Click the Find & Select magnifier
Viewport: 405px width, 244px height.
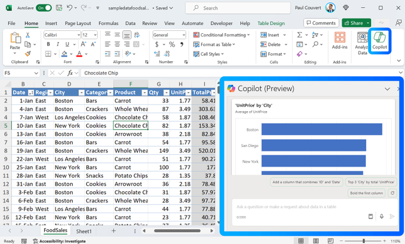pos(315,45)
